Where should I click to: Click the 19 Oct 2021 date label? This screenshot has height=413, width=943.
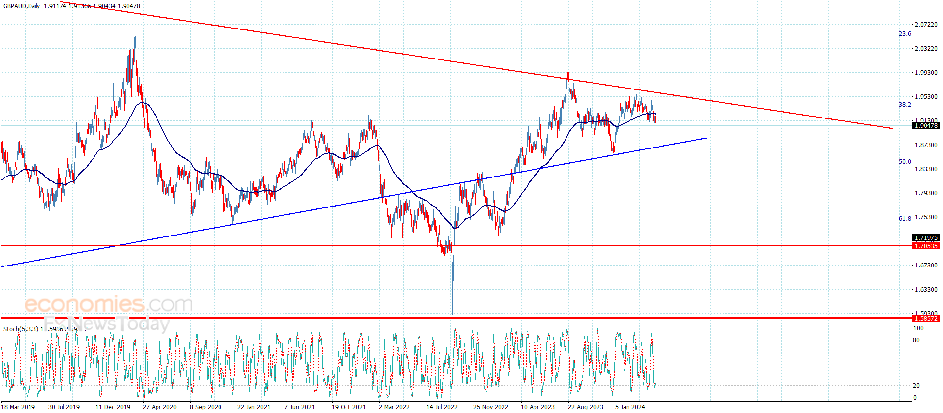tap(348, 407)
